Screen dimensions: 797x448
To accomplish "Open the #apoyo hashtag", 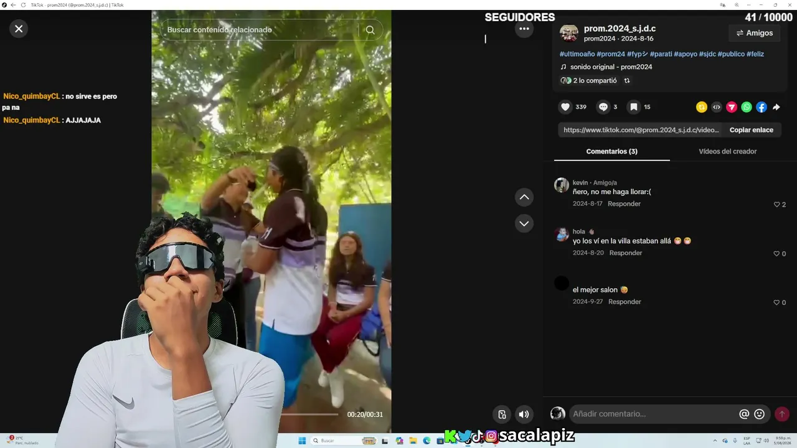I will click(x=686, y=54).
